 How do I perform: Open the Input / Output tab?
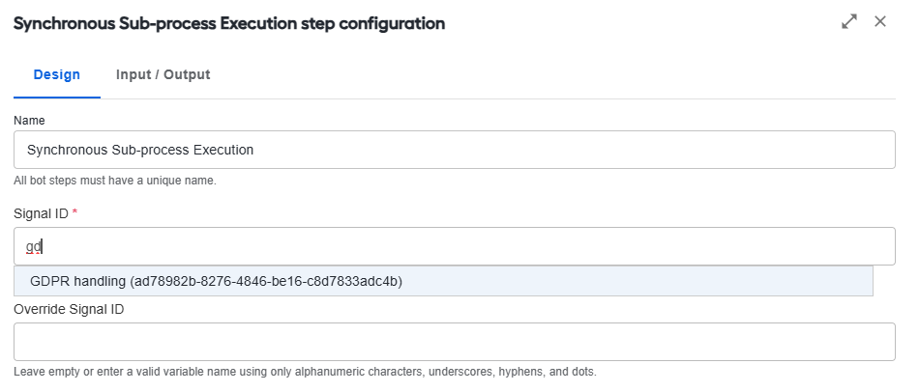(x=163, y=75)
